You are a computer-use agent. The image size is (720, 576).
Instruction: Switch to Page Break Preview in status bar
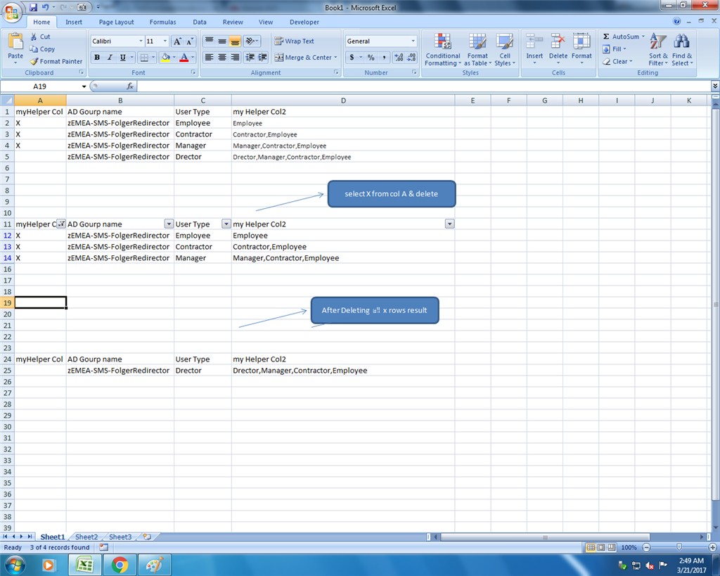[x=612, y=548]
